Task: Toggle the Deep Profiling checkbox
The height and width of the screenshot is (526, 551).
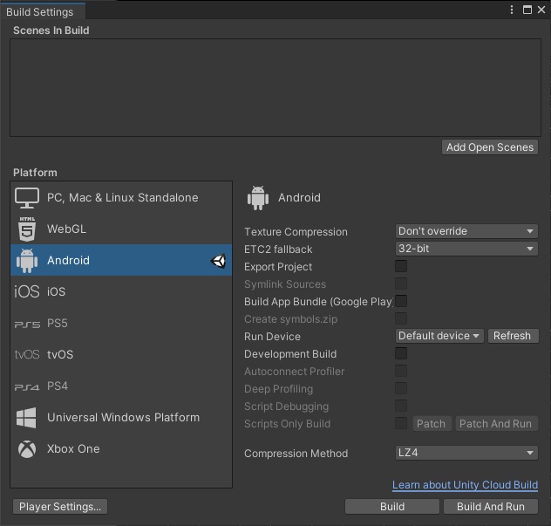Action: (401, 388)
